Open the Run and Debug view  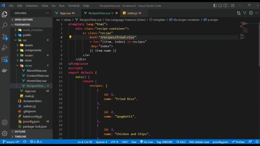click(x=4, y=48)
